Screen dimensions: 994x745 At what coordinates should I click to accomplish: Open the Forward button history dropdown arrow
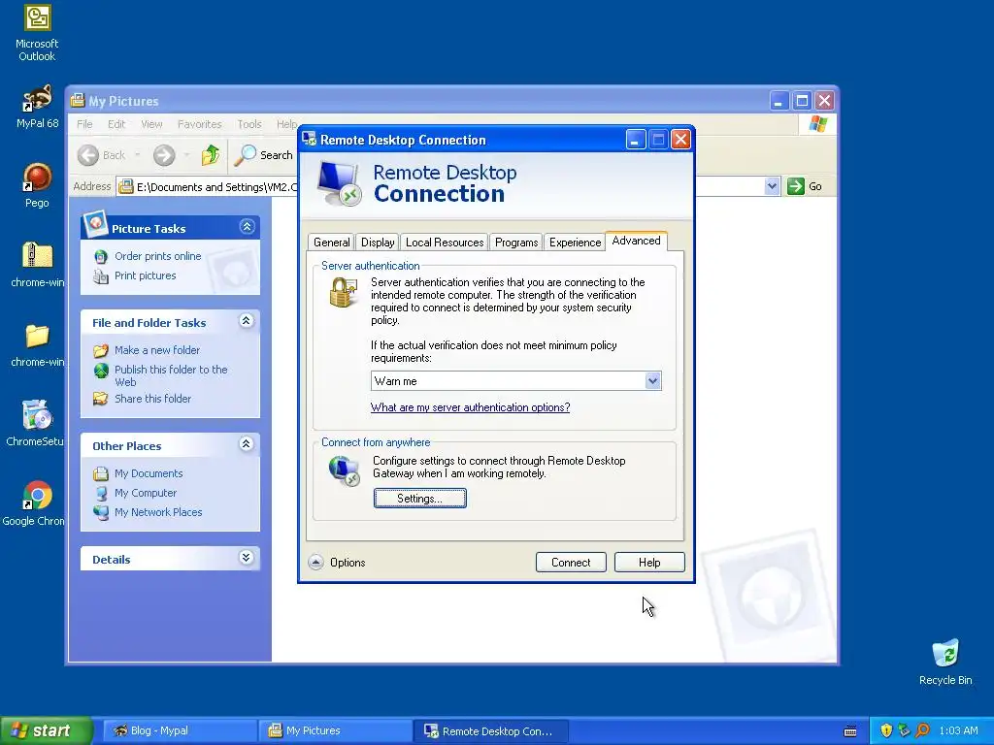pyautogui.click(x=186, y=155)
